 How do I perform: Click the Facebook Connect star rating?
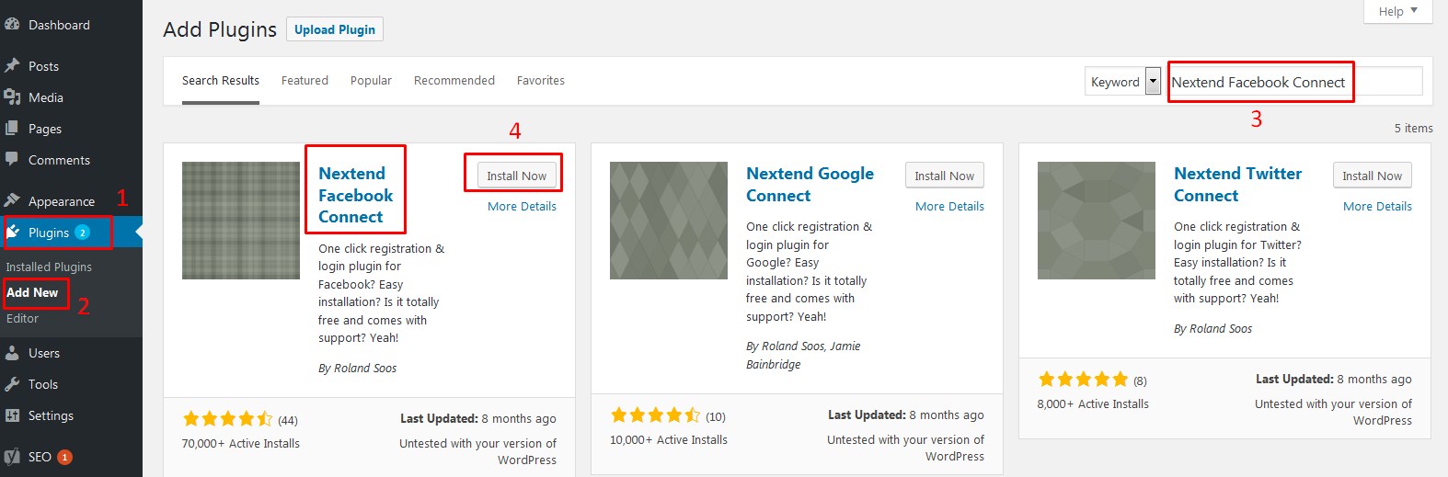227,419
